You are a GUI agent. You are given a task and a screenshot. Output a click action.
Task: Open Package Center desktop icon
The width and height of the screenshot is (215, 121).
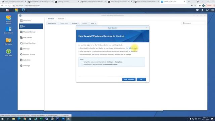pos(8,20)
